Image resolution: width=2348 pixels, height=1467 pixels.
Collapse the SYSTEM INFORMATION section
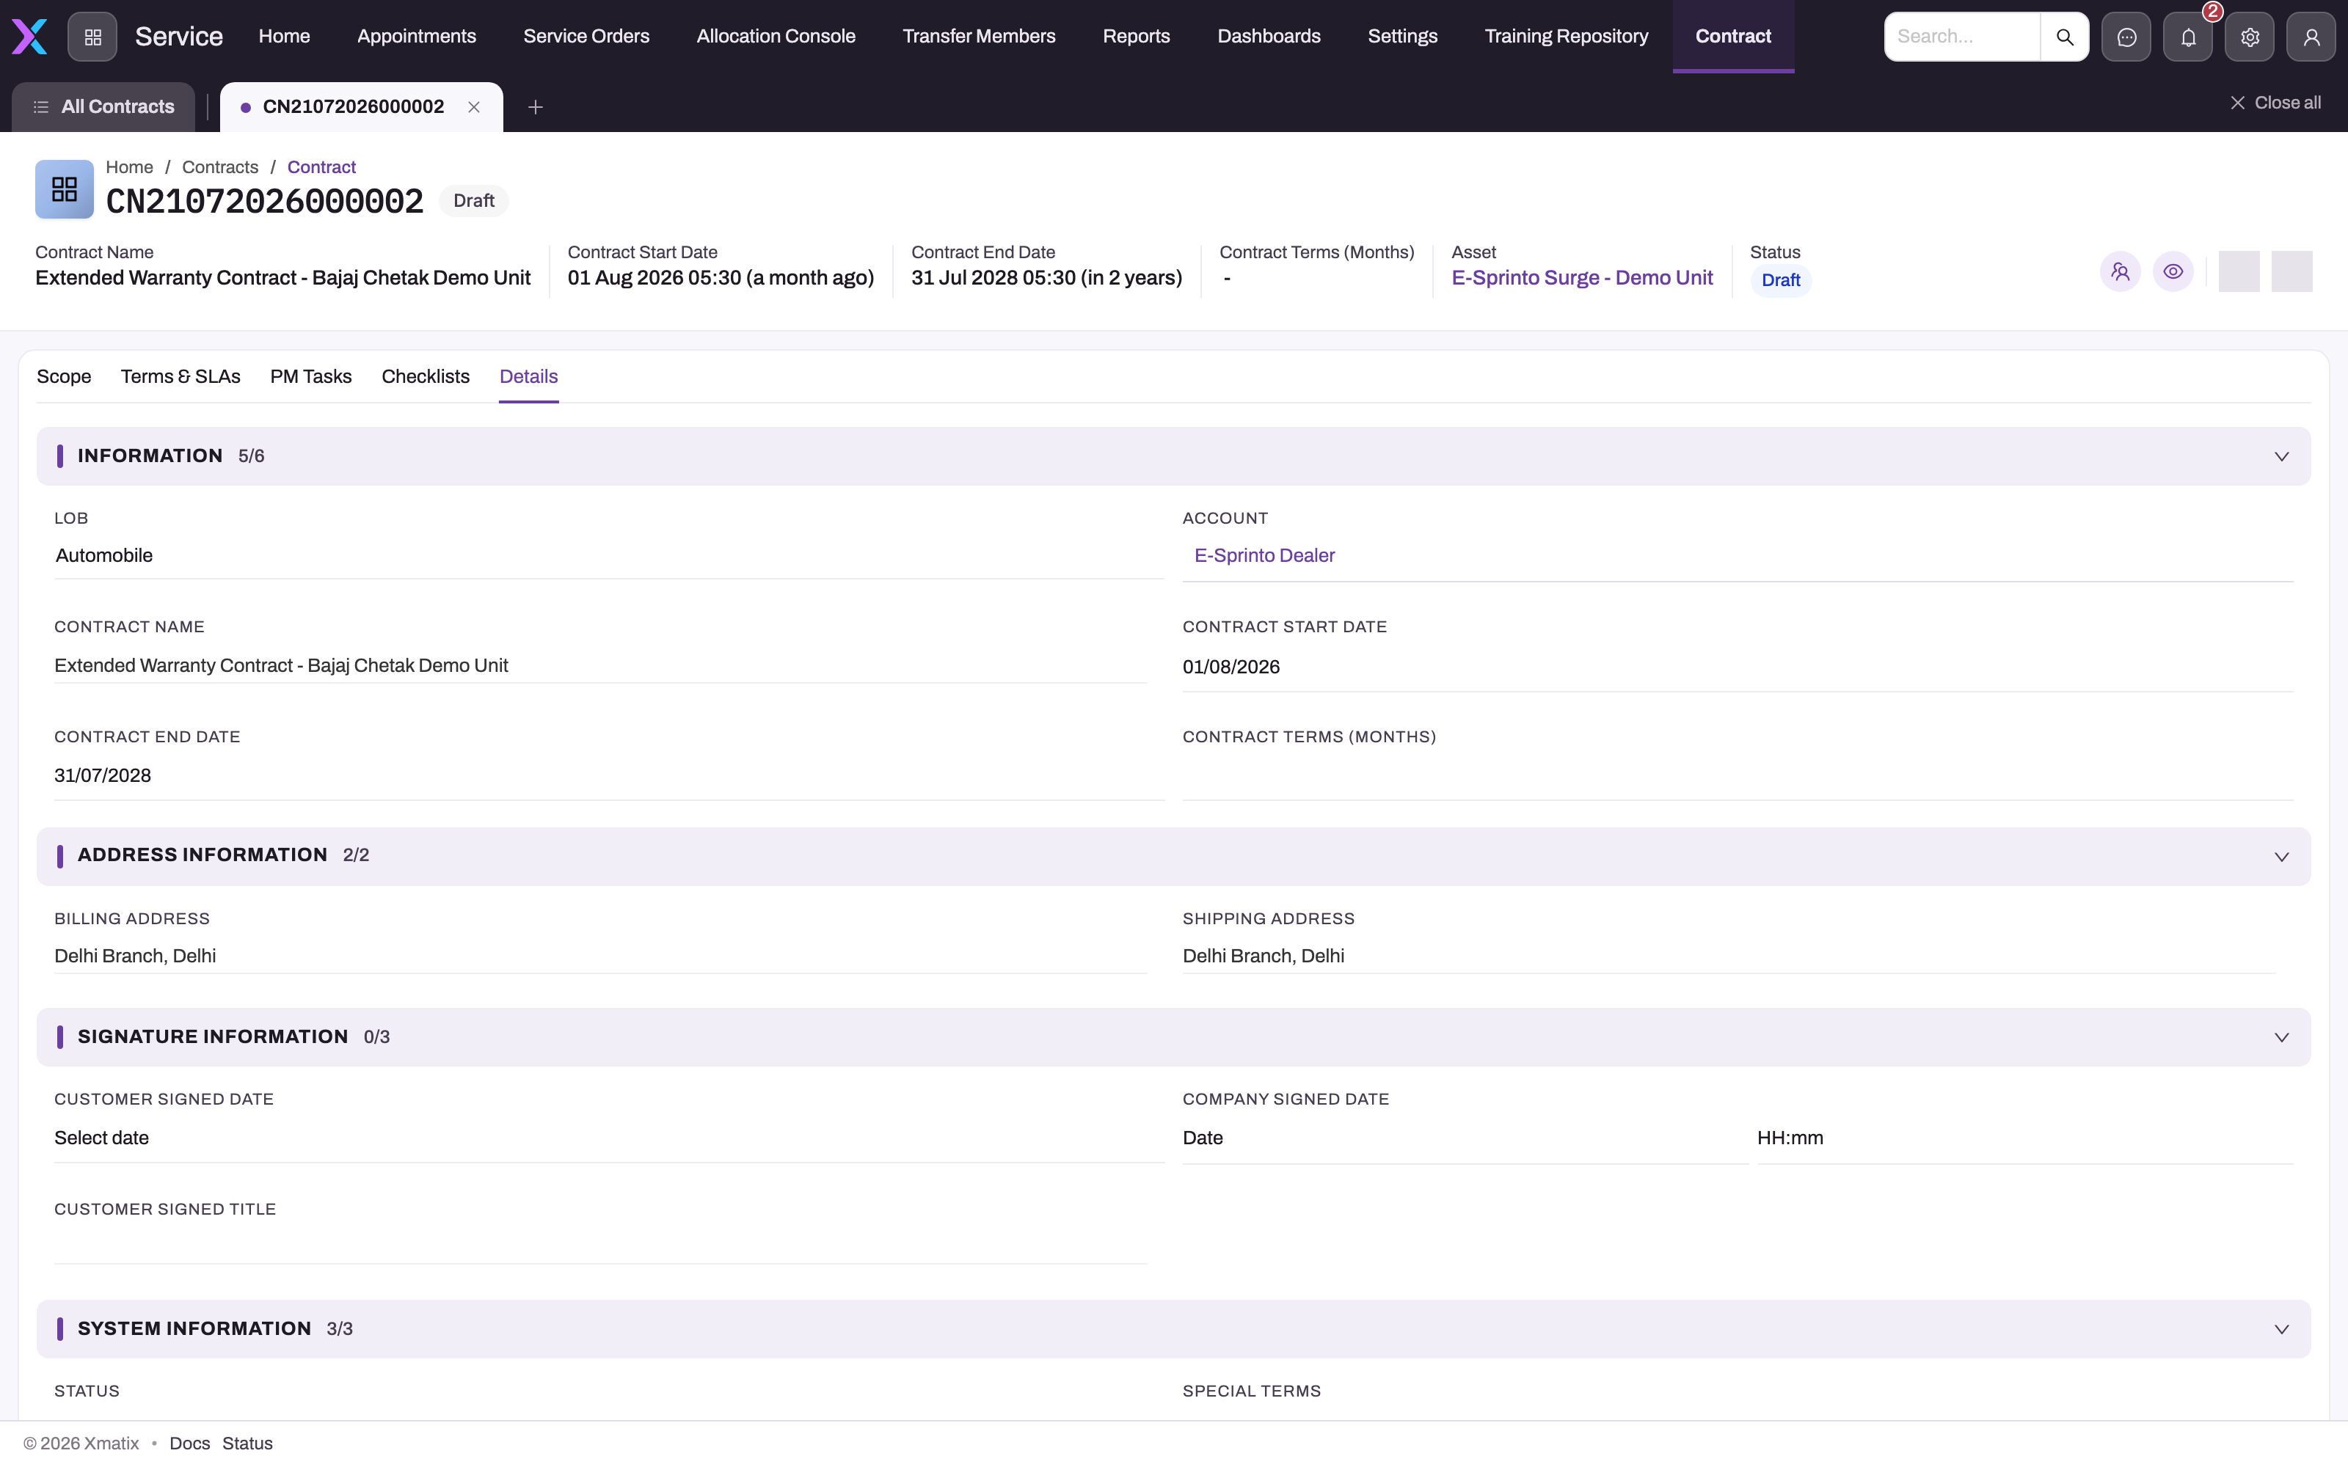(2281, 1329)
